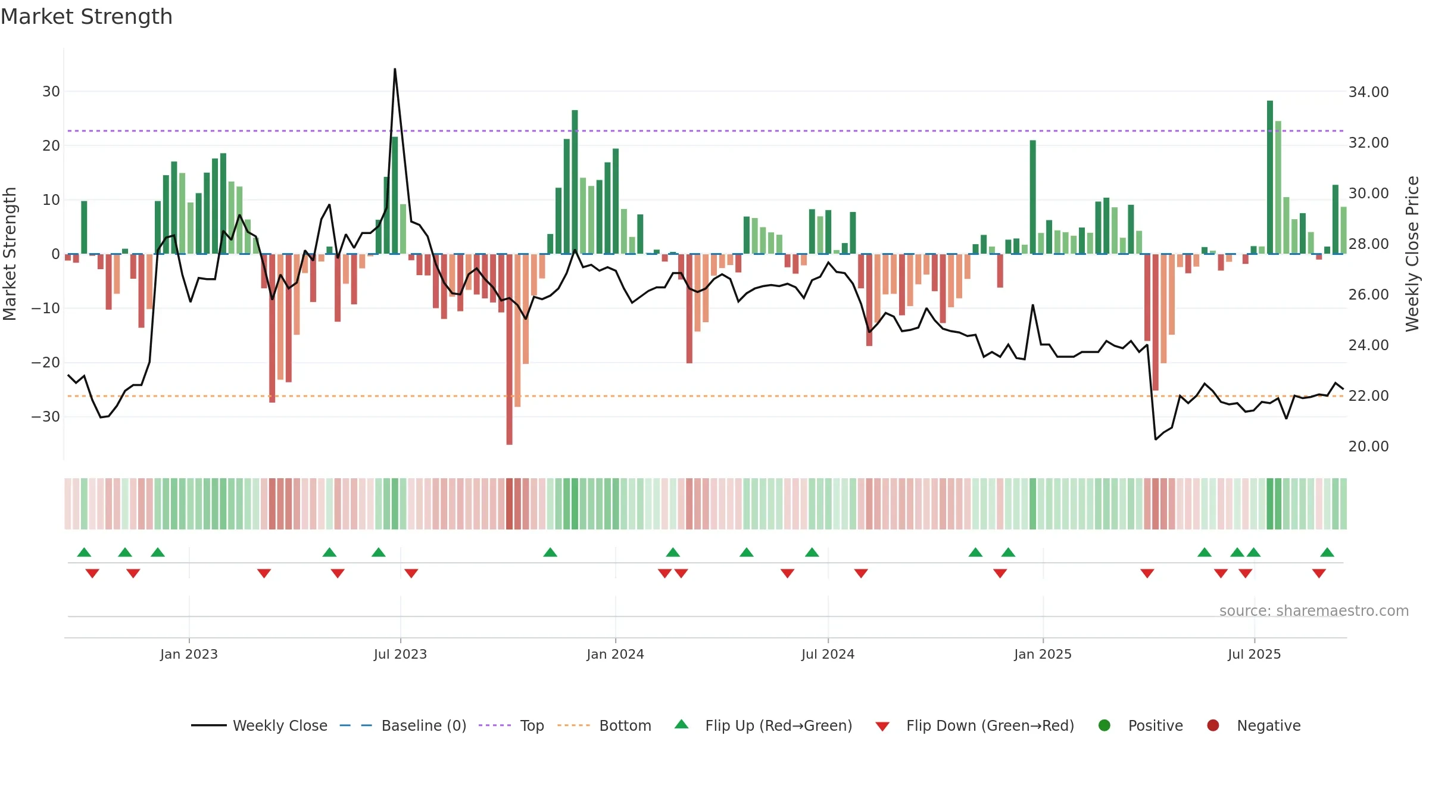Click the first green flip-up triangle marker
This screenshot has height=804, width=1429.
click(84, 552)
